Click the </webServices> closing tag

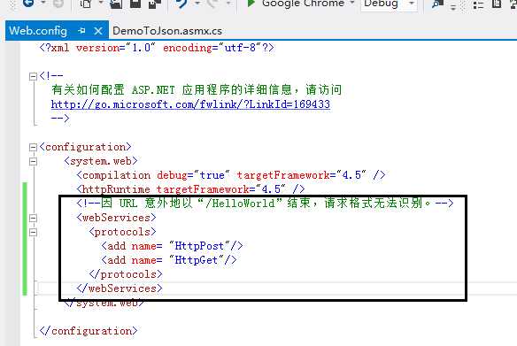[120, 288]
